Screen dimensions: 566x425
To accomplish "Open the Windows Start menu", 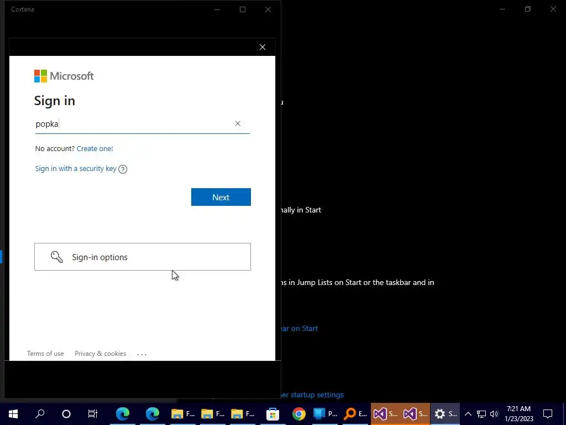I will pyautogui.click(x=13, y=414).
